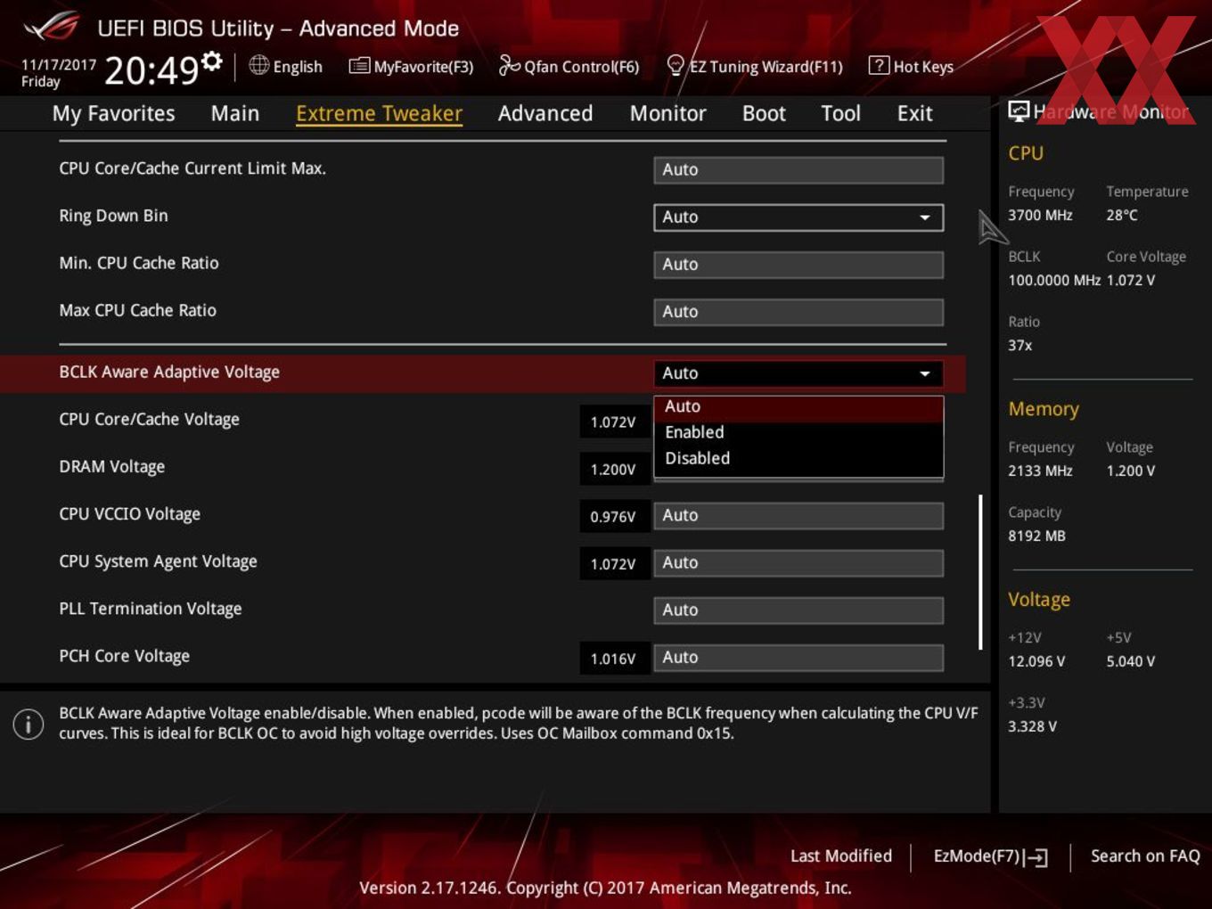Click the 8192 MB capacity value
The image size is (1212, 909).
point(1036,536)
